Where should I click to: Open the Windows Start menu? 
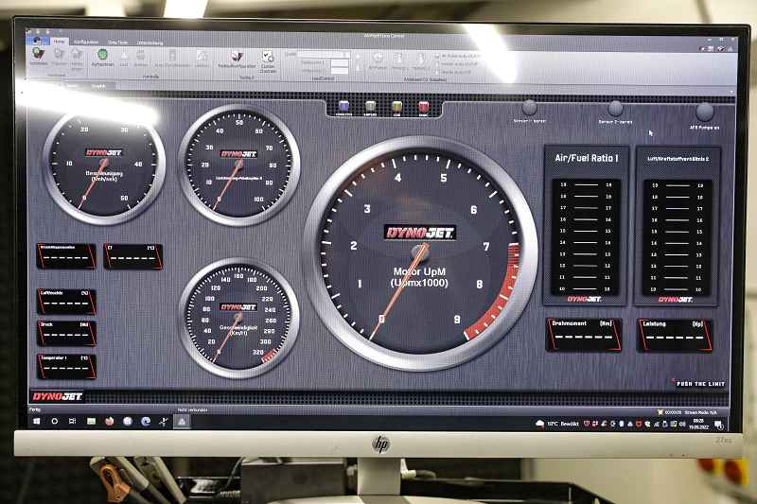pos(36,421)
